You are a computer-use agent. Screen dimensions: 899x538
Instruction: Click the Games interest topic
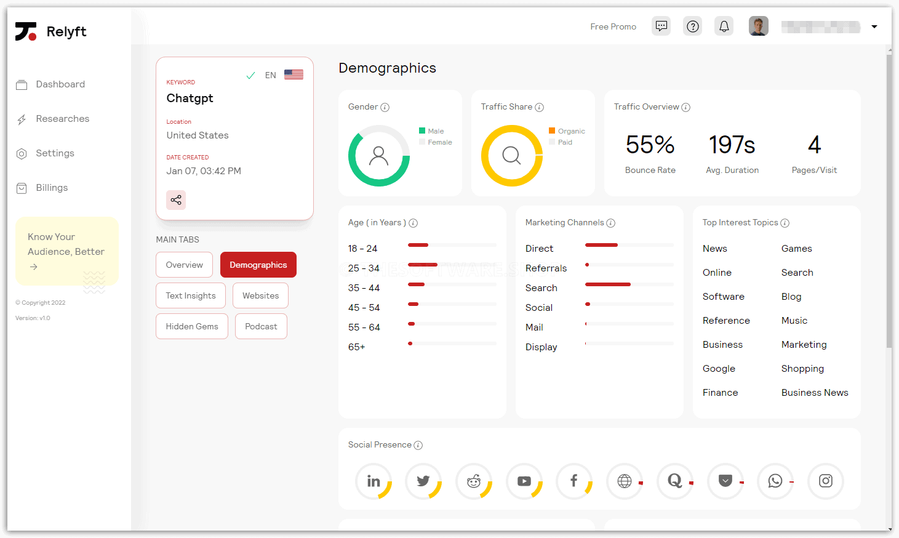point(797,249)
